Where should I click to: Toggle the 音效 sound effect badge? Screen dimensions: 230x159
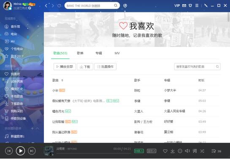[x=152, y=151]
